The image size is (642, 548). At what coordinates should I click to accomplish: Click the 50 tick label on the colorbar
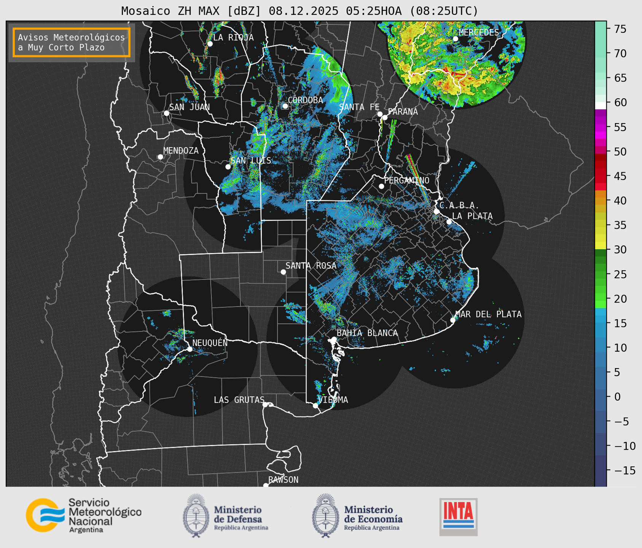(x=620, y=152)
